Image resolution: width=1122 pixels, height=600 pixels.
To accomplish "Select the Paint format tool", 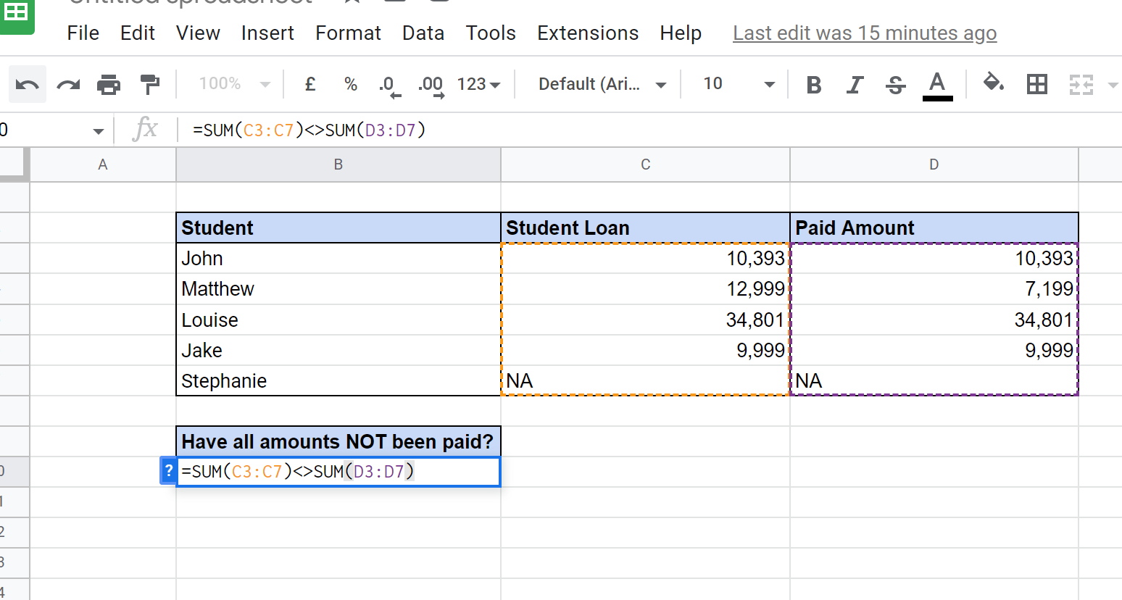I will (149, 83).
